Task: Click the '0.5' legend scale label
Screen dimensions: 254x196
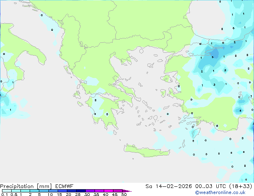Action: (x=14, y=194)
